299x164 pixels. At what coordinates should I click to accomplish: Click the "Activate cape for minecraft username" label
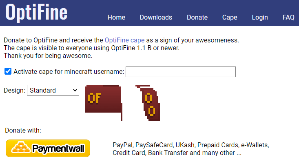pos(69,72)
